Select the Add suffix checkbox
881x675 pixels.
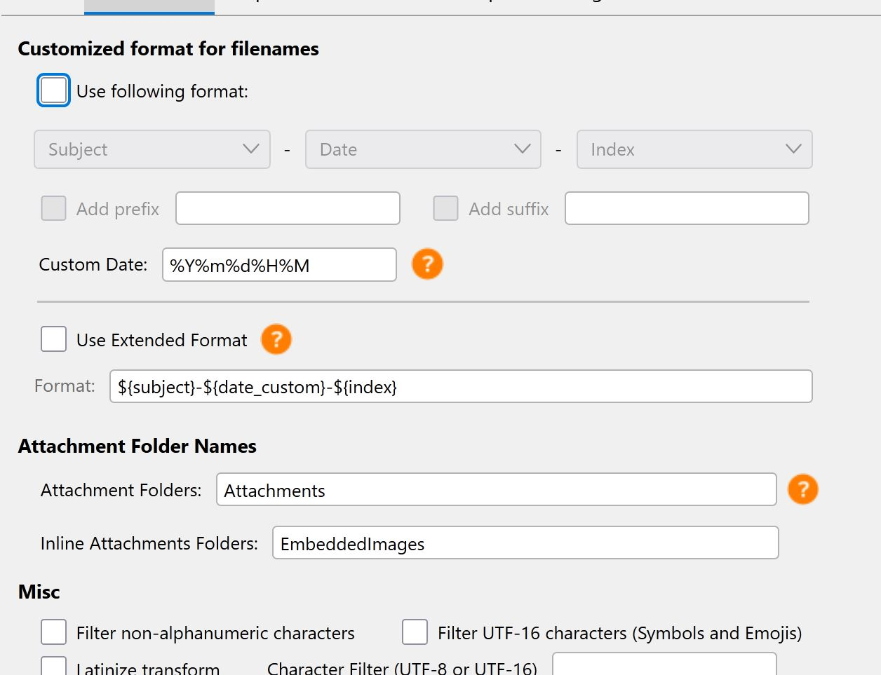[445, 208]
